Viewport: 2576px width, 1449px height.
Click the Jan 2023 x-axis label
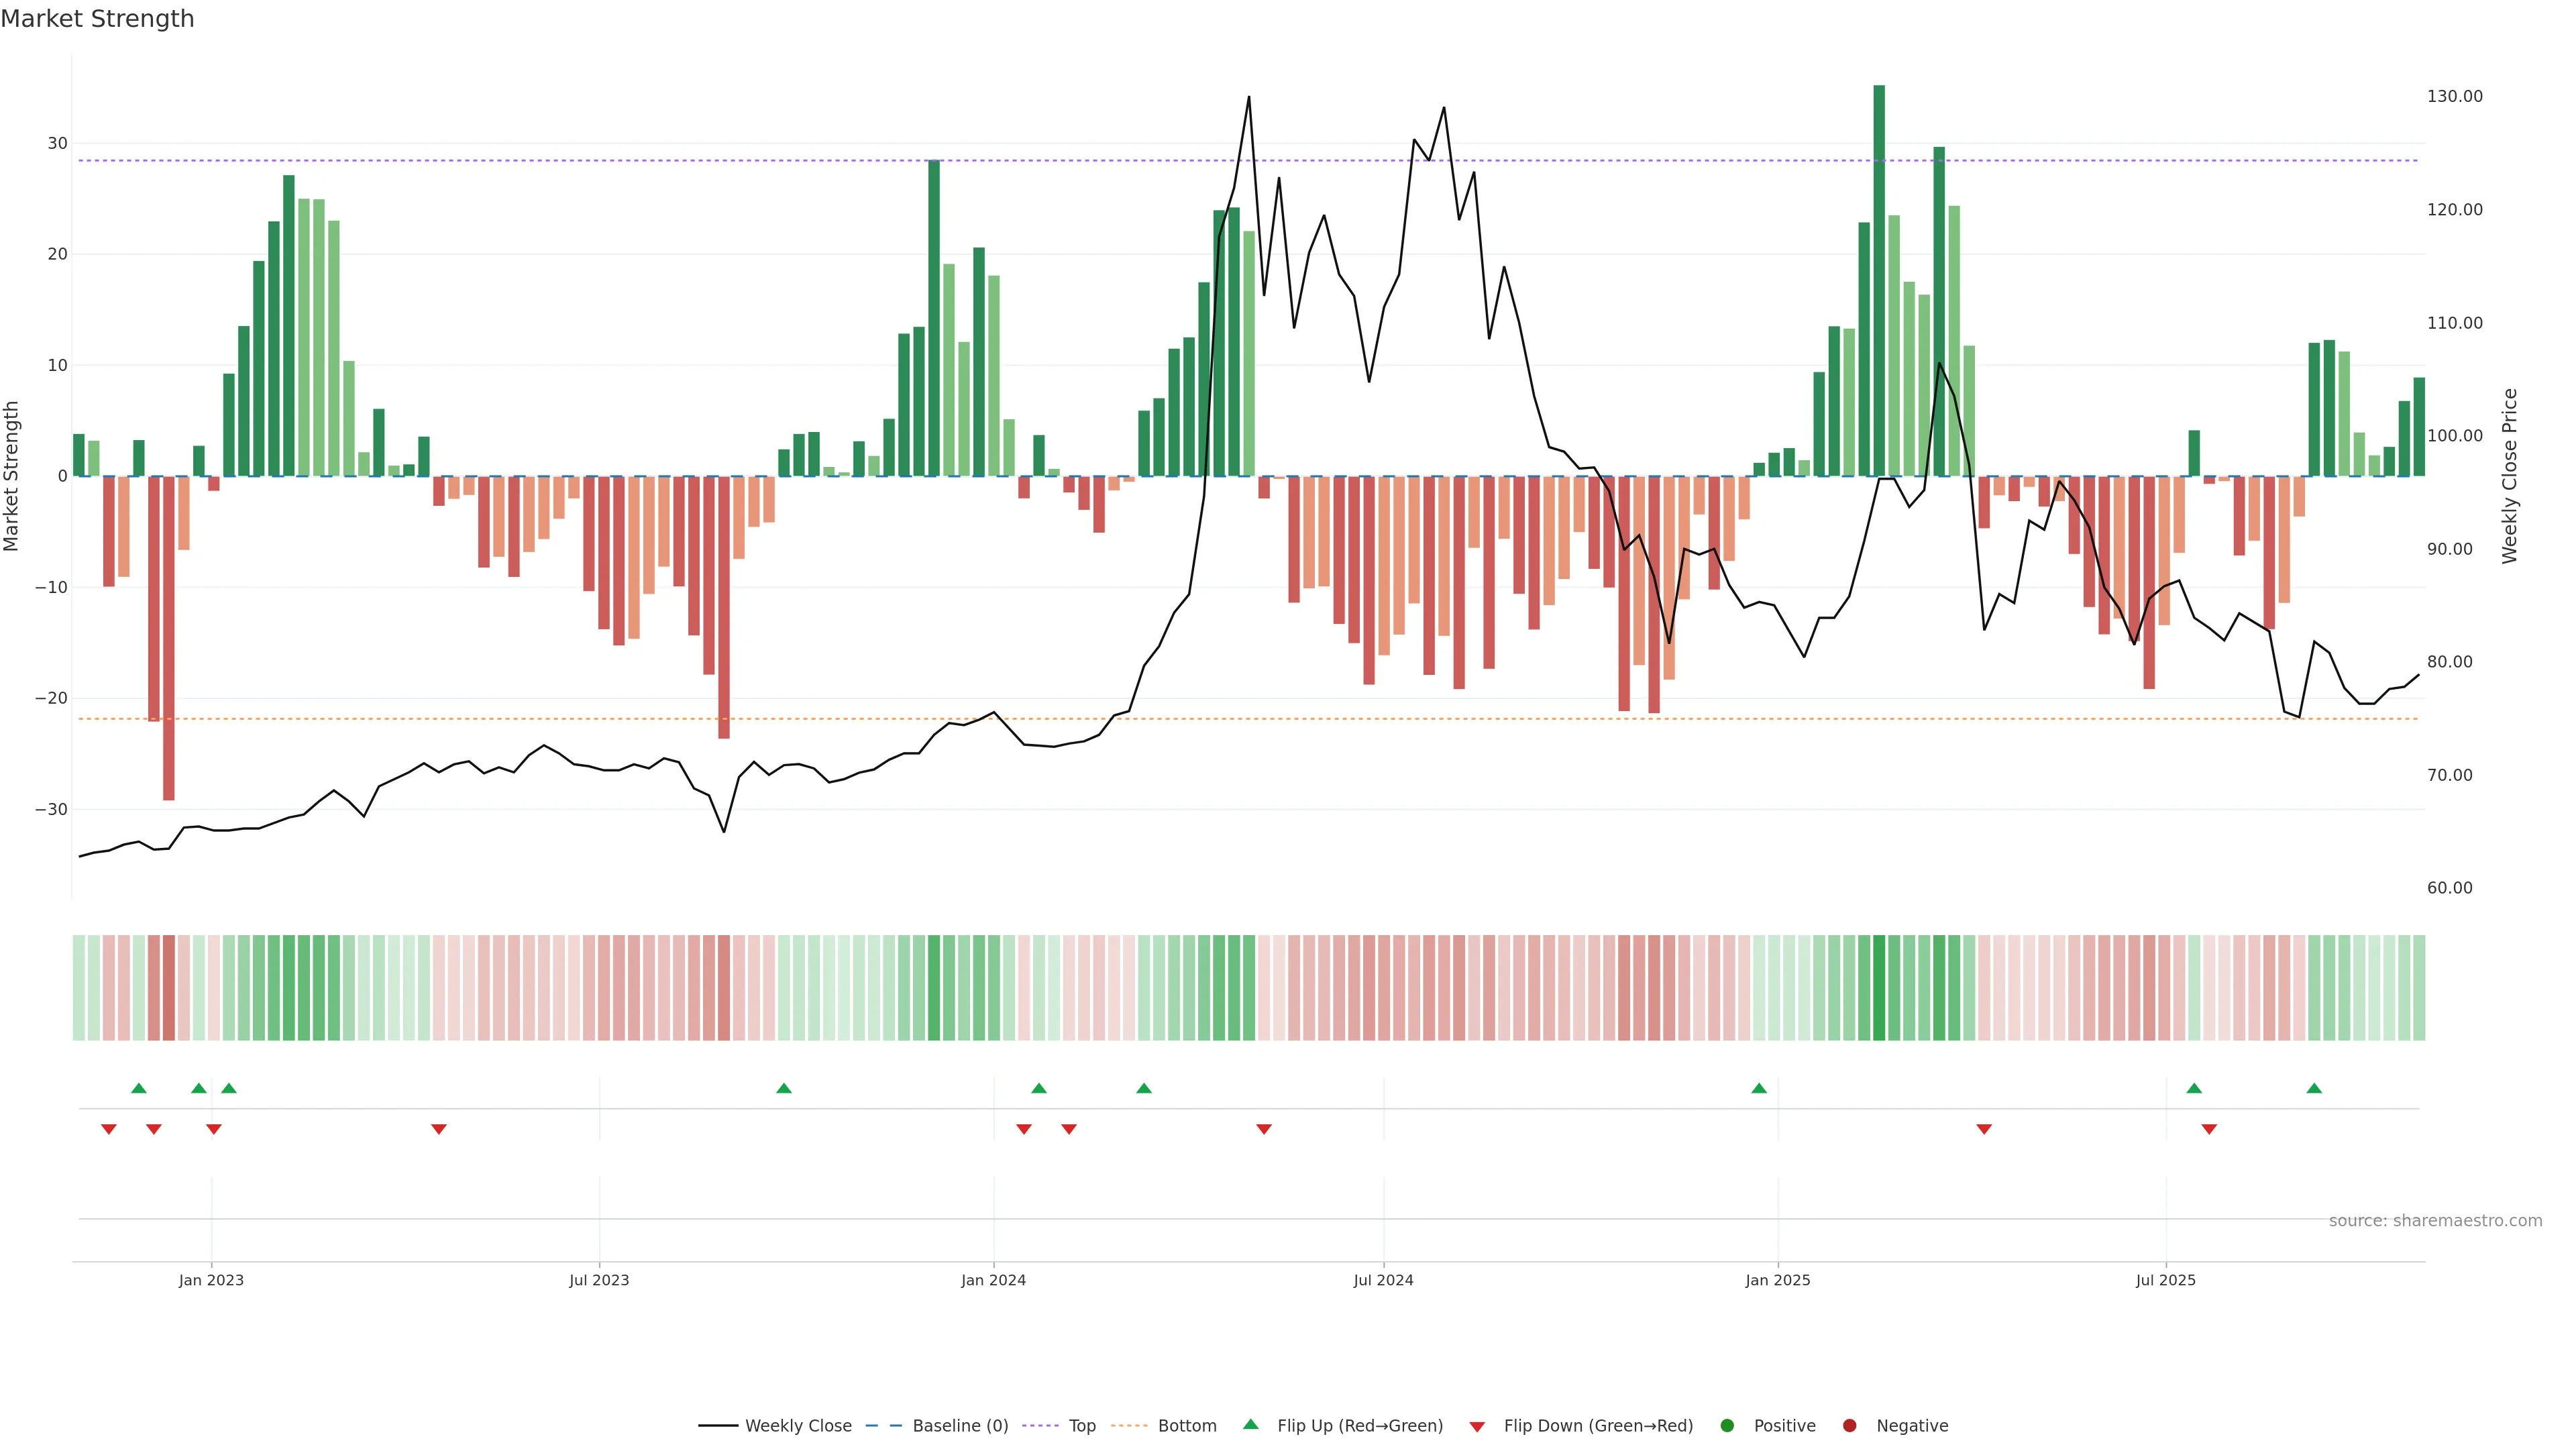pos(211,1280)
